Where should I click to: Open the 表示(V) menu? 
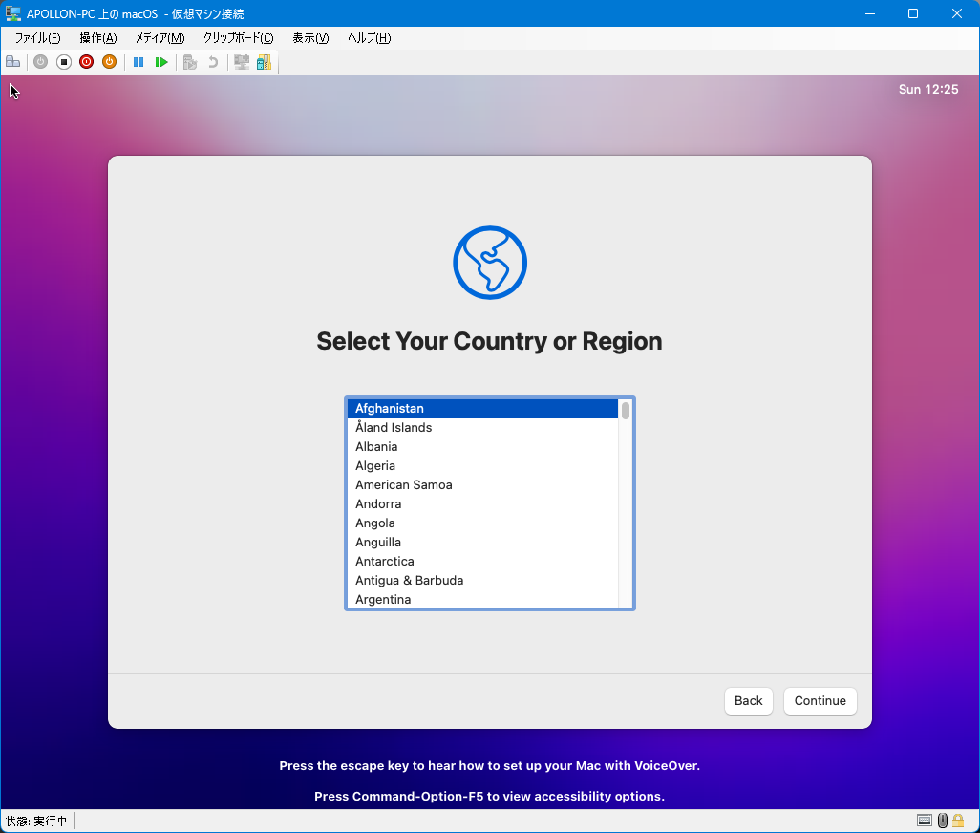pyautogui.click(x=310, y=38)
